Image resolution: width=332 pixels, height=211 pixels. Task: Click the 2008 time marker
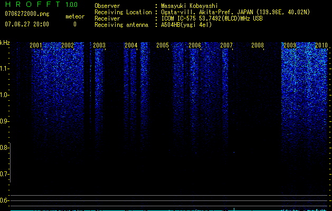[258, 45]
